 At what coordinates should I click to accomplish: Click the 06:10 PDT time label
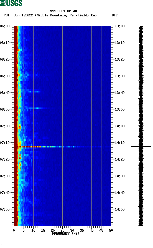5,42
